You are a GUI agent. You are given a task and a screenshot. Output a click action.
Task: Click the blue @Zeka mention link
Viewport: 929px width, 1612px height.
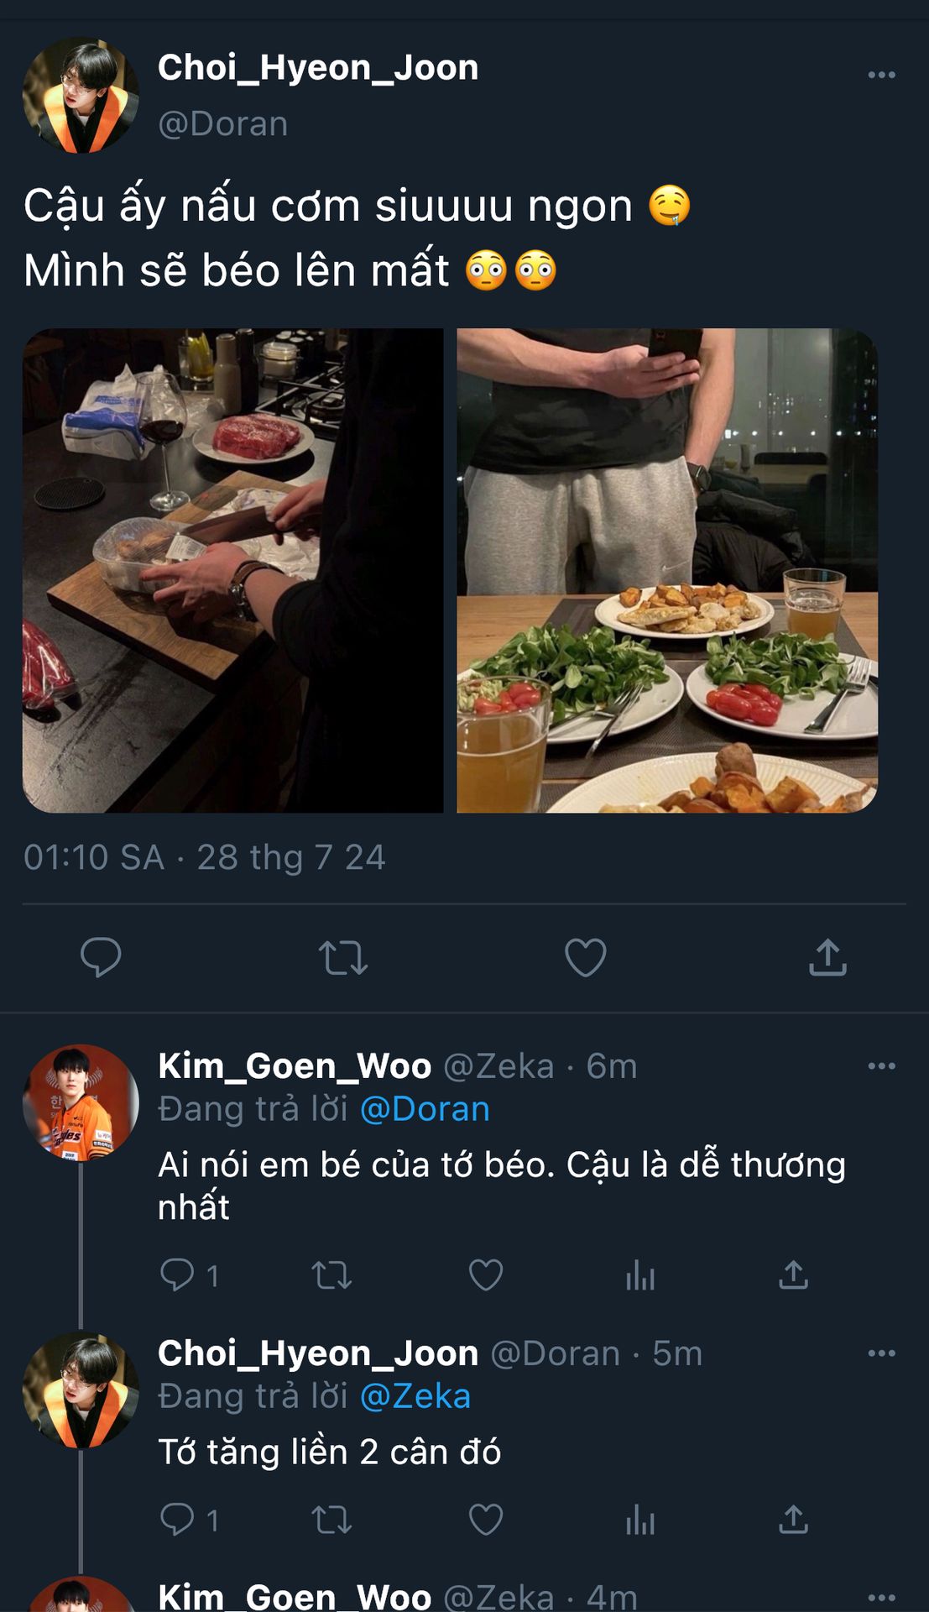coord(415,1396)
